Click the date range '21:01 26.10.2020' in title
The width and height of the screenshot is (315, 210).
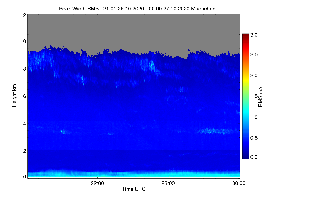(x=123, y=9)
